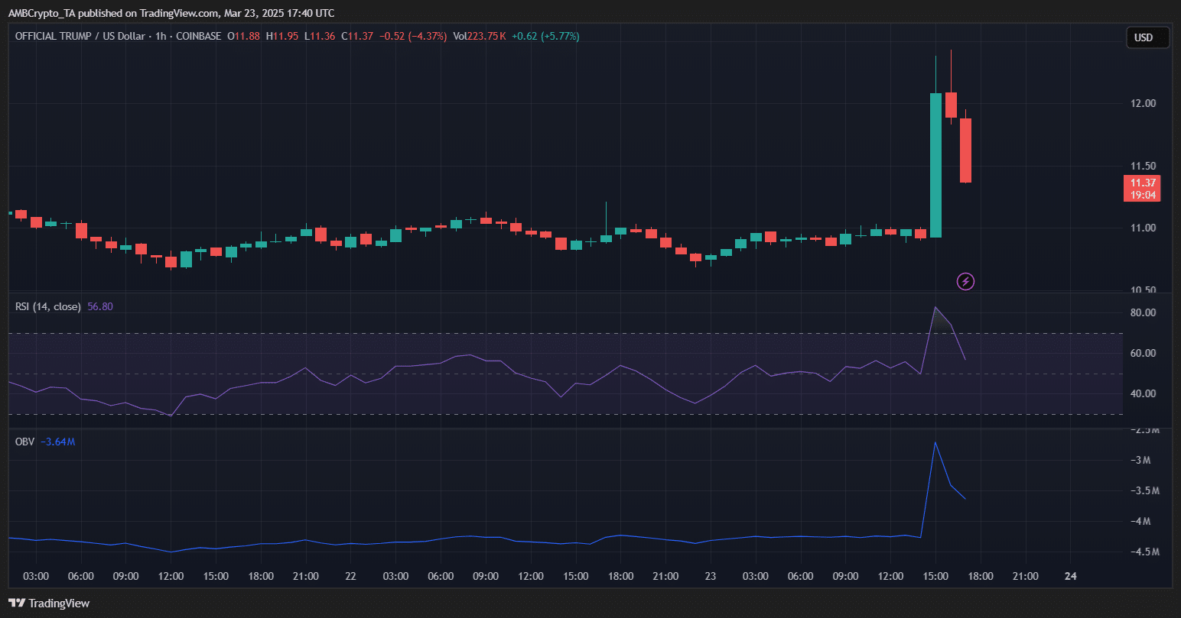
Task: Click the 10.50 price axis label
Action: click(x=1143, y=290)
